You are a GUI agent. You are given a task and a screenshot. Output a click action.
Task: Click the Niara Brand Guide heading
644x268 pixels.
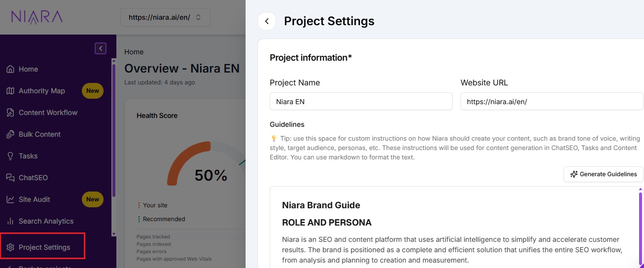[321, 205]
